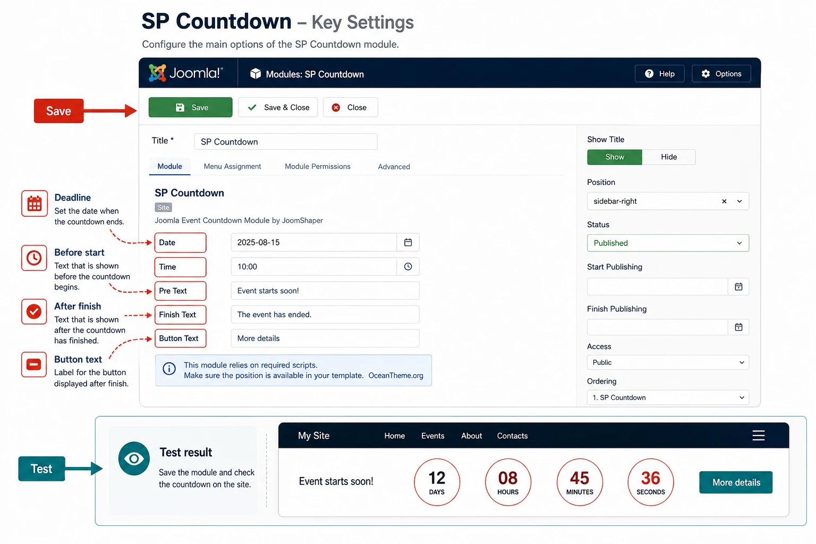Click the info icon in notice box

click(x=169, y=369)
